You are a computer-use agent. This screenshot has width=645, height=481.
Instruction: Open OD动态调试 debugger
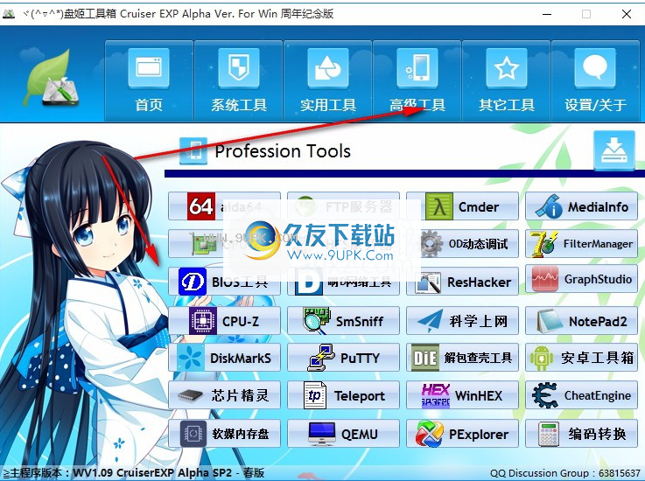tap(462, 244)
